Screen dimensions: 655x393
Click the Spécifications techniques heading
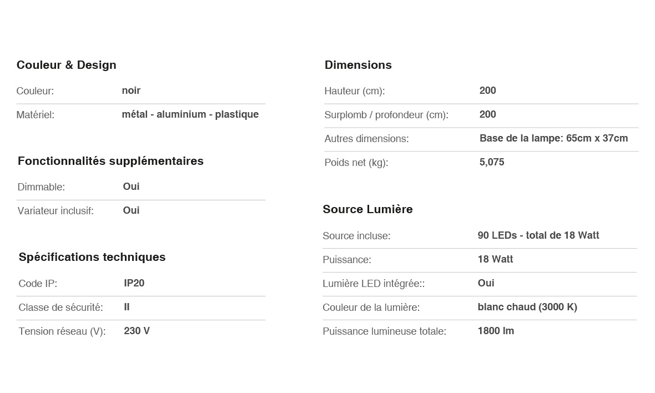92,257
